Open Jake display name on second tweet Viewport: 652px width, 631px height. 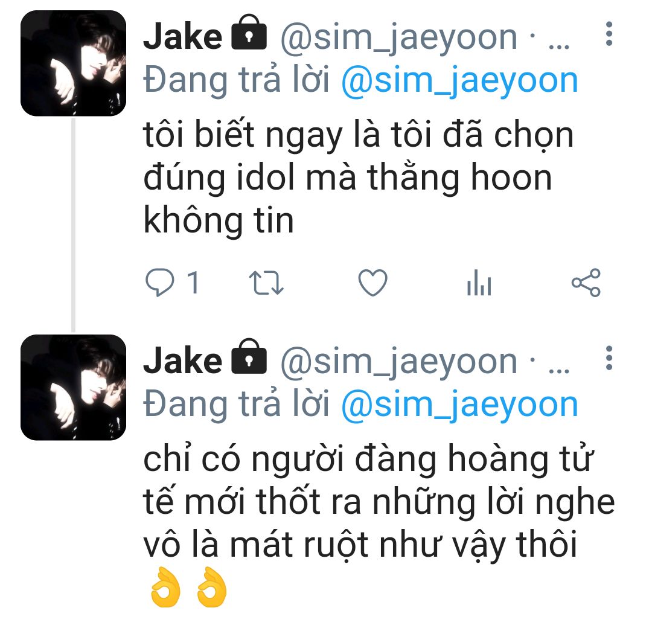(182, 360)
